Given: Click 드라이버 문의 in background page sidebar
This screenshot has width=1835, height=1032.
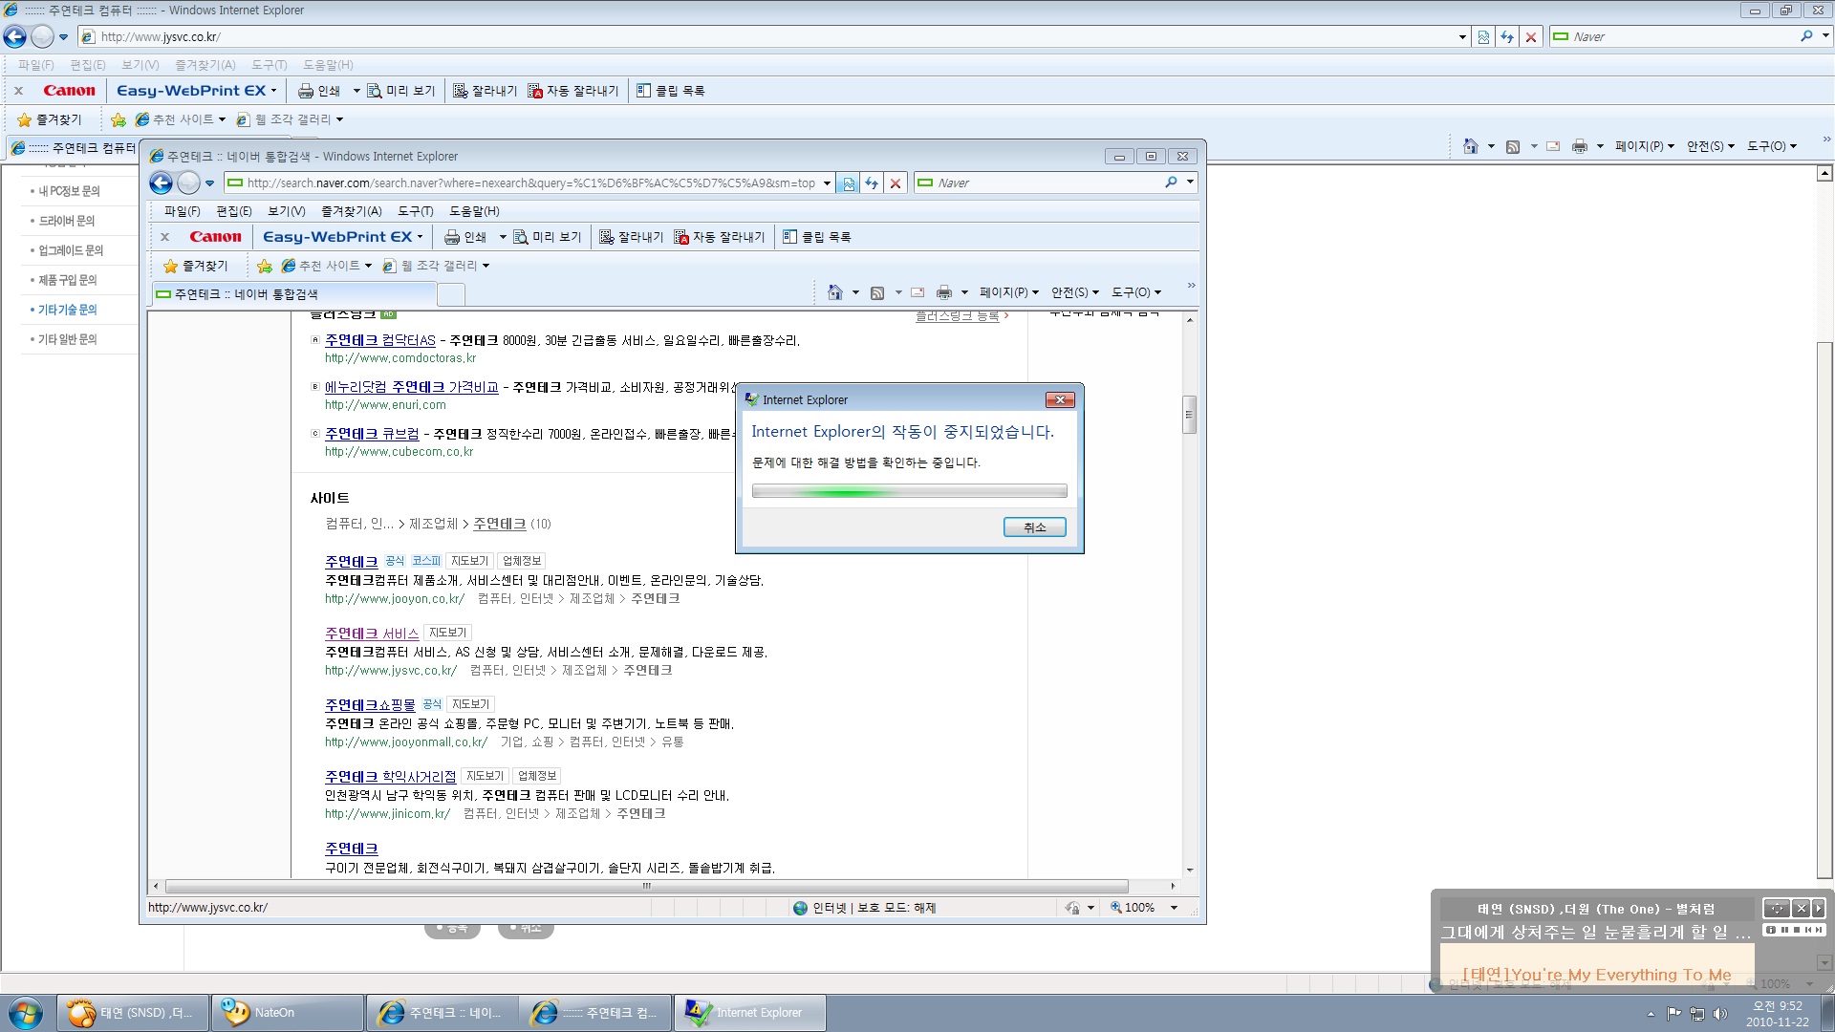Looking at the screenshot, I should [66, 221].
